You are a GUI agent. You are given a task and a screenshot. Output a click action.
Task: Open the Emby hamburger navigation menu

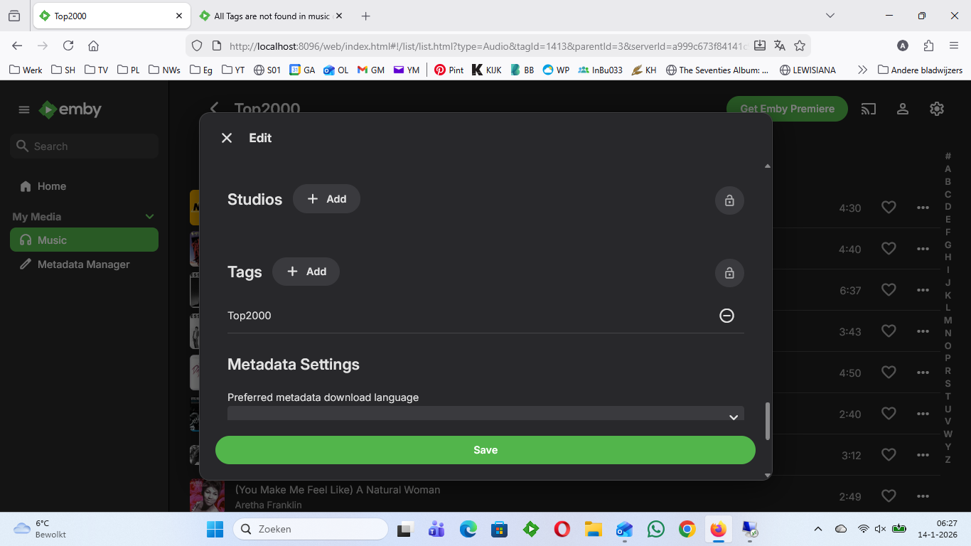point(24,109)
